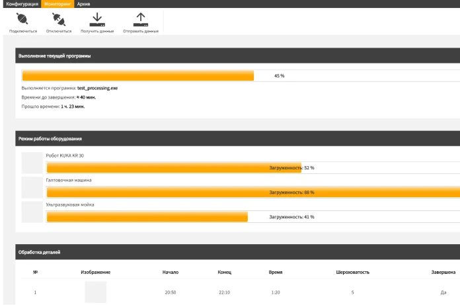Click the duration cell 1:20
This screenshot has width=460, height=305.
[276, 292]
